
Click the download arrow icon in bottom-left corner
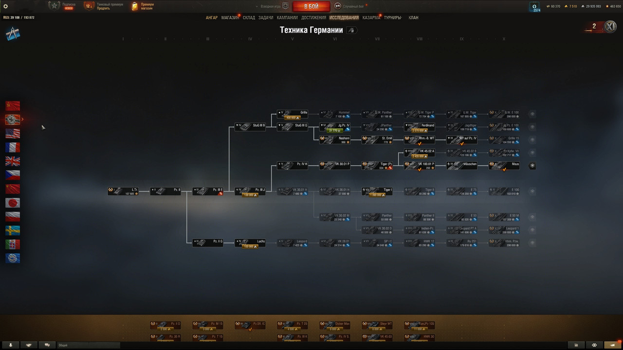click(x=10, y=345)
